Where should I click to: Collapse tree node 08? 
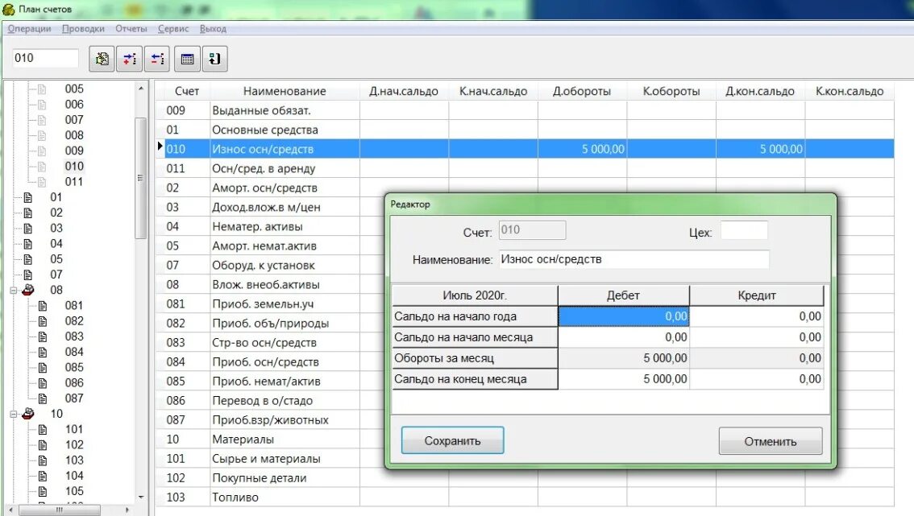[13, 290]
